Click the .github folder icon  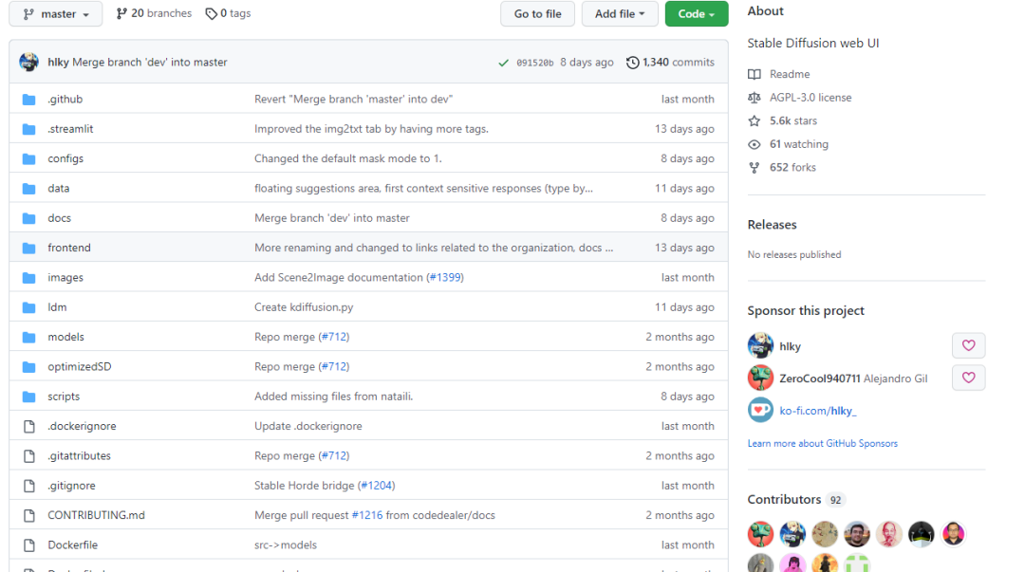point(28,99)
